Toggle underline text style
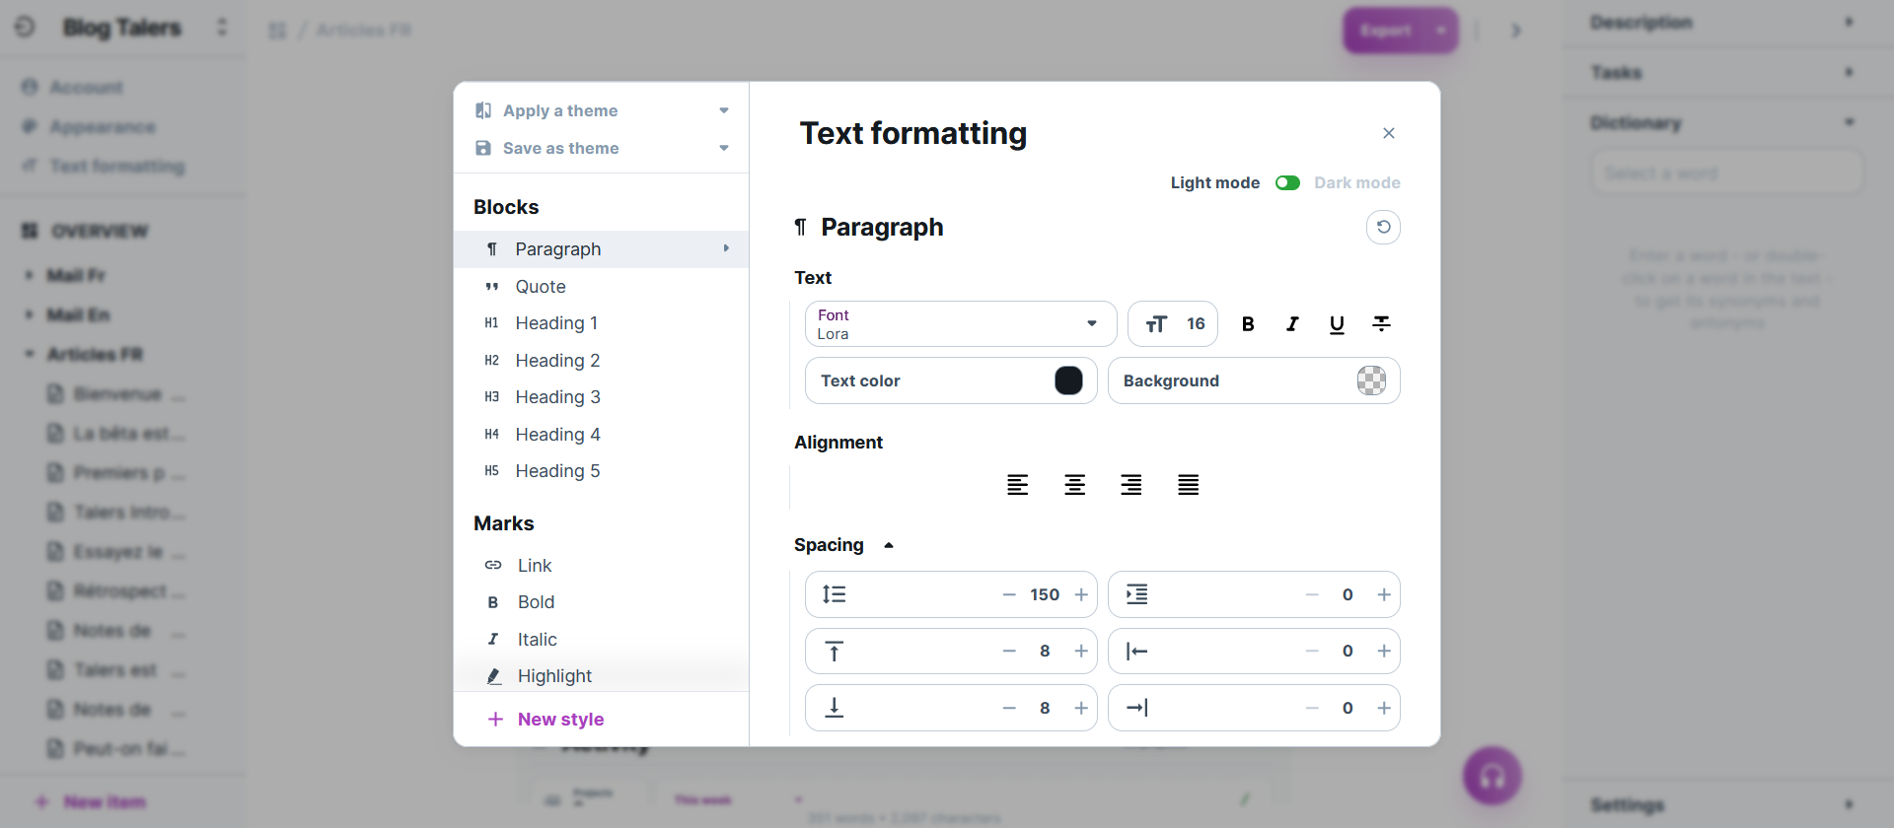 tap(1337, 324)
